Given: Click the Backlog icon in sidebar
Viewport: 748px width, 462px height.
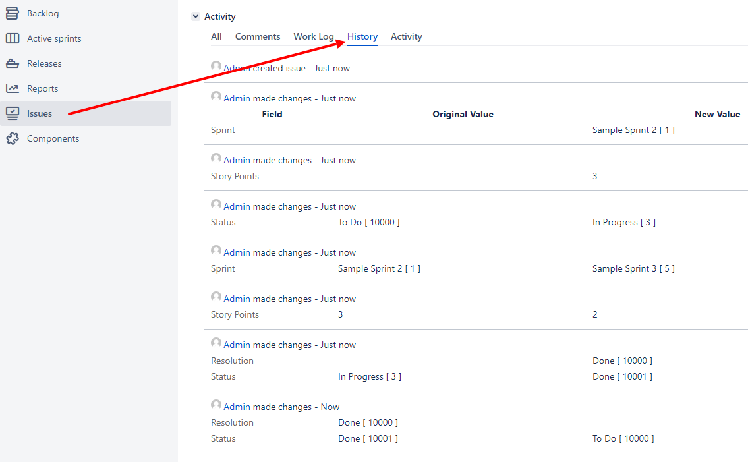Looking at the screenshot, I should click(x=13, y=13).
